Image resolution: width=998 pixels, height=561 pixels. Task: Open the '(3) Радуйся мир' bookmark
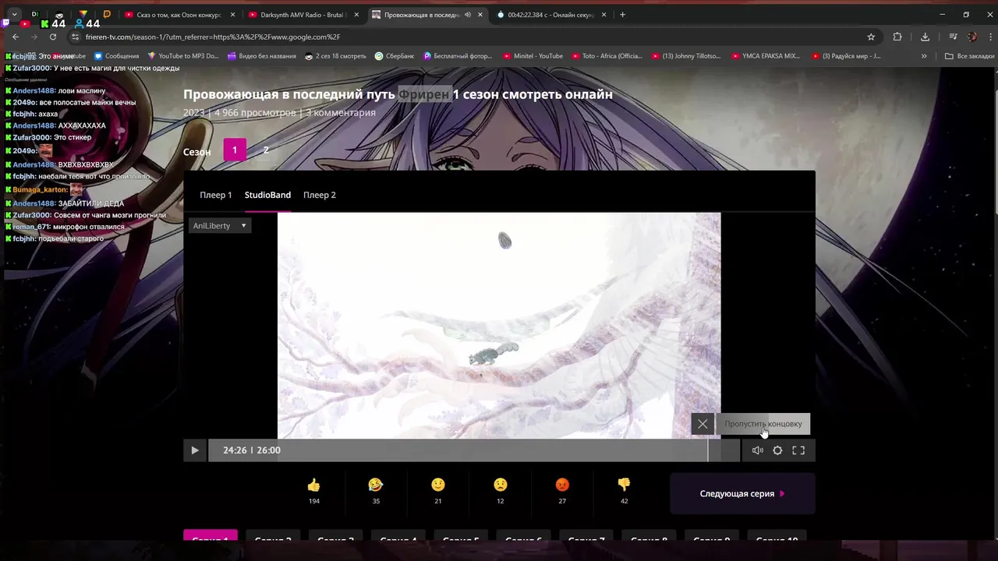point(846,56)
